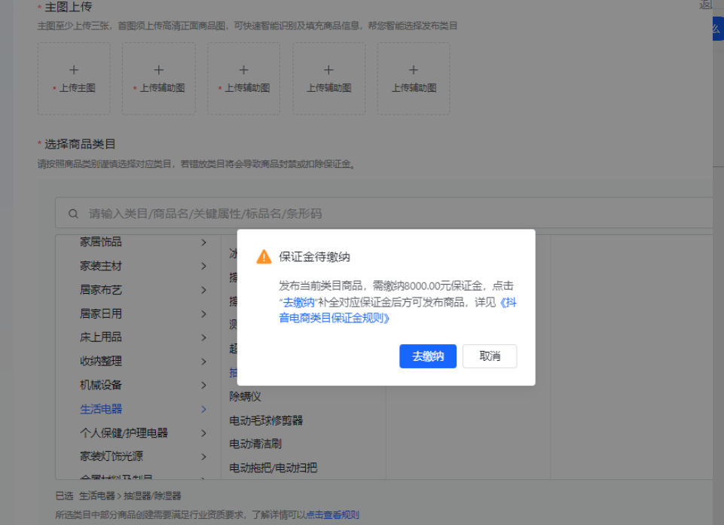Image resolution: width=724 pixels, height=525 pixels.
Task: Expand the 机械设备 category chevron
Action: [x=202, y=385]
